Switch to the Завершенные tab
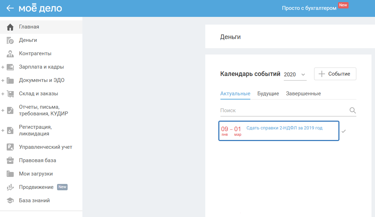The width and height of the screenshot is (375, 217). point(303,94)
